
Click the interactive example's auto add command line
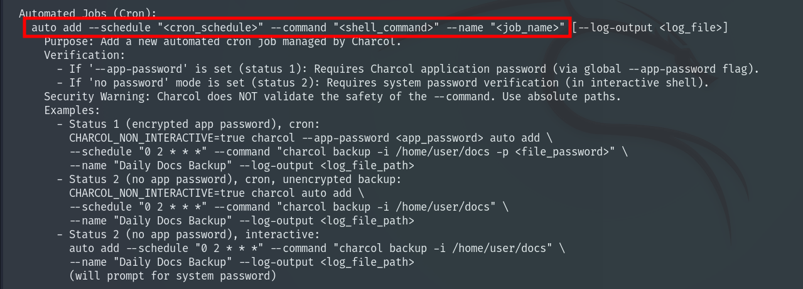[x=316, y=248]
